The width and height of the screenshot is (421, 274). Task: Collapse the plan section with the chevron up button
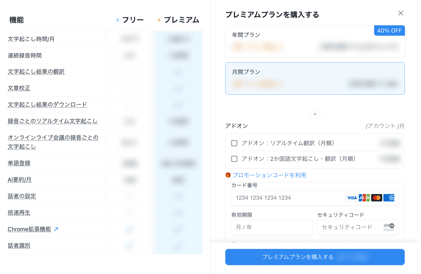pyautogui.click(x=315, y=114)
